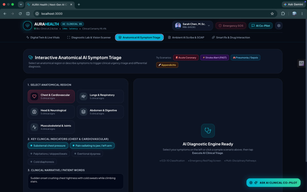Load the Acute Coronary scenario
Image resolution: width=307 pixels, height=192 pixels.
pos(186,58)
